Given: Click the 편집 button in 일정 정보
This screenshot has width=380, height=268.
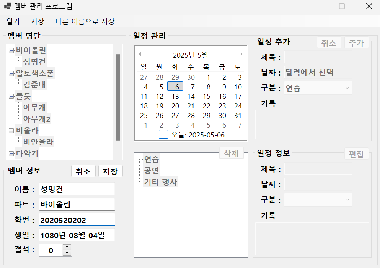Looking at the screenshot, I should coord(357,154).
